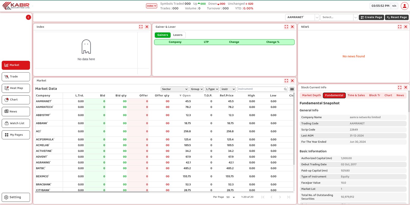Screen dimensions: 410x205
Task: Click Change % header in Gainers table
Action: pos(273,42)
